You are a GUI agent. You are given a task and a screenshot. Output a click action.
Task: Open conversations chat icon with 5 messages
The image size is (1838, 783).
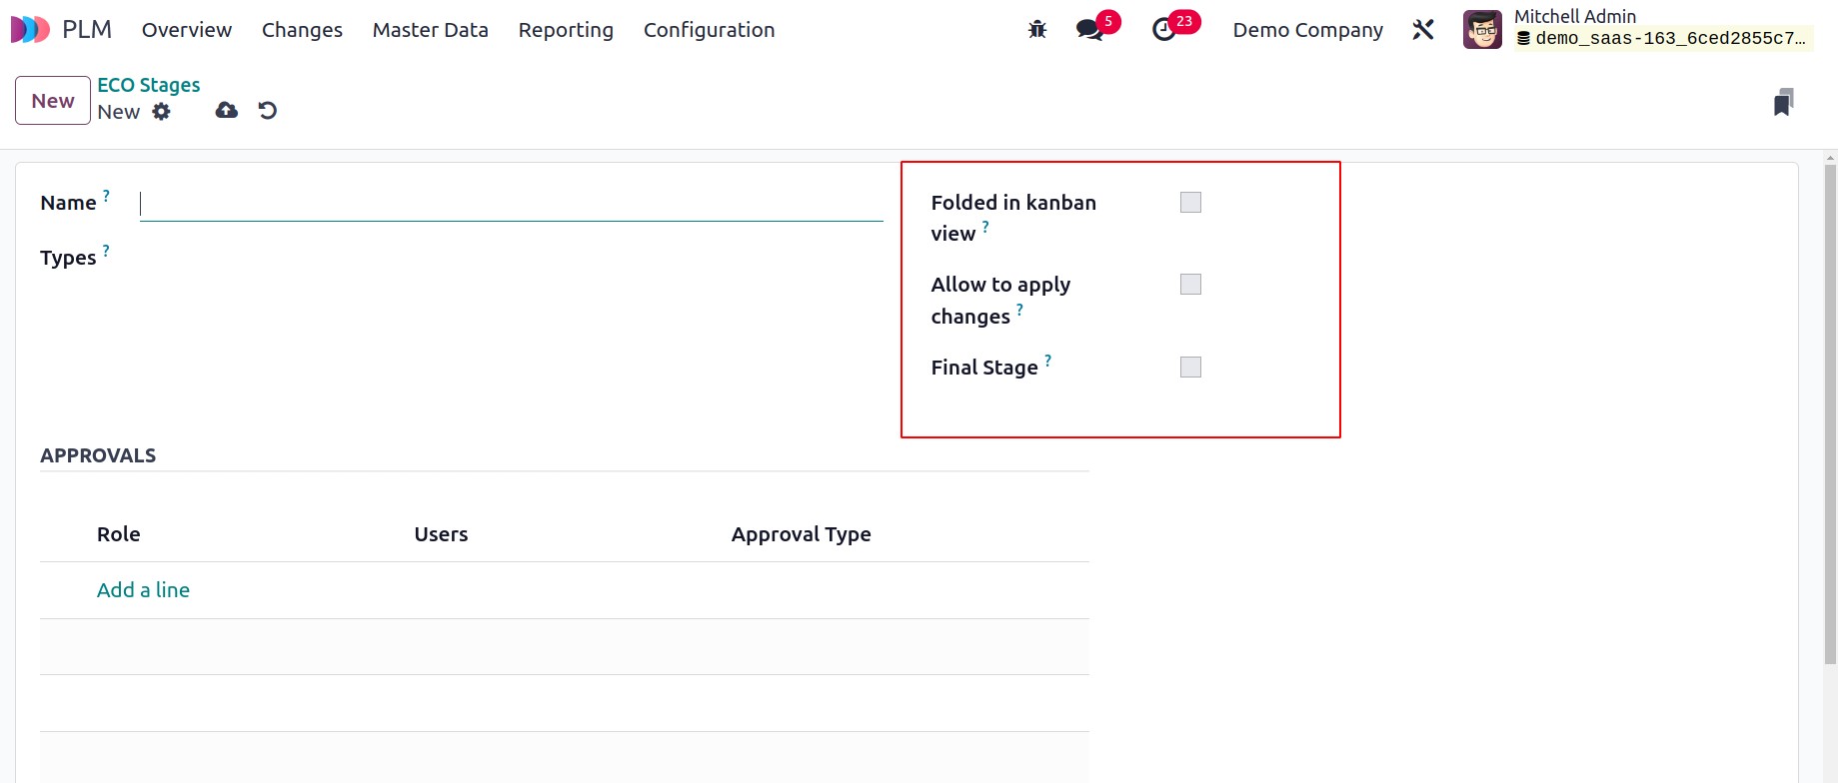[1090, 30]
